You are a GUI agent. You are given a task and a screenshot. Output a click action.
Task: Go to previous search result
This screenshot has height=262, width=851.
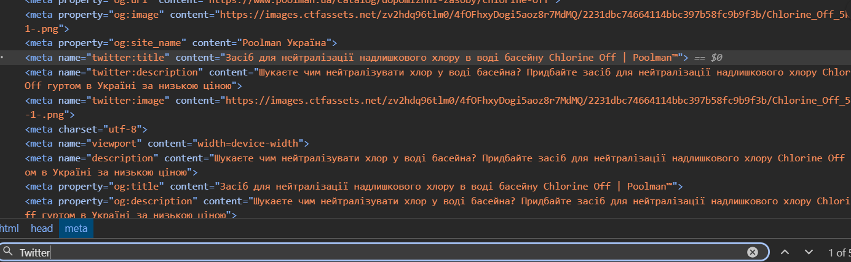point(785,252)
